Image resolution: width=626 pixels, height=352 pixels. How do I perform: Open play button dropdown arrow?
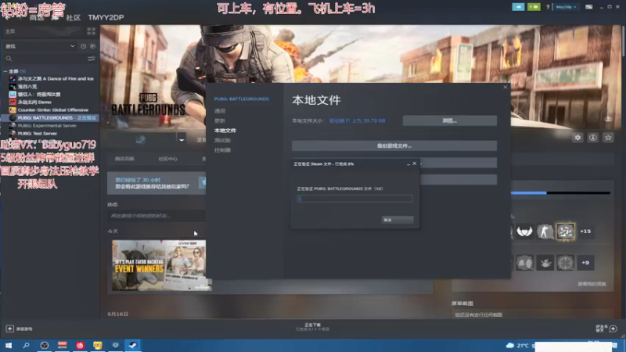coord(182,140)
